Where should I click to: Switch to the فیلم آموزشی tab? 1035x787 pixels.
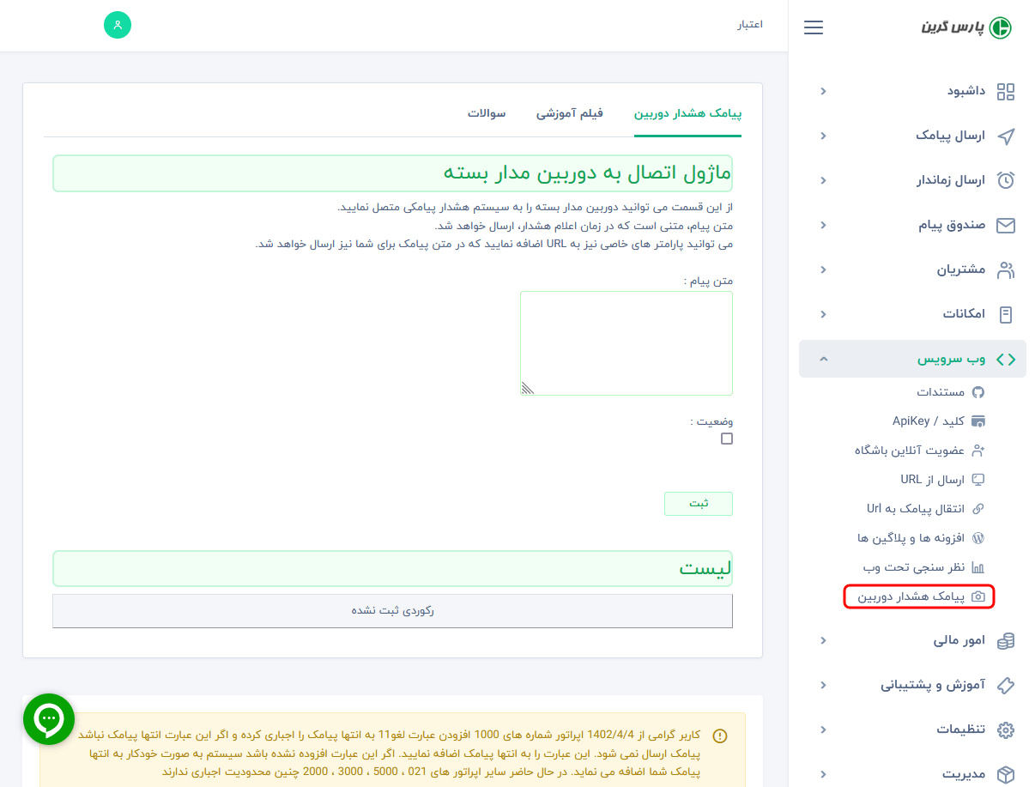pos(569,112)
